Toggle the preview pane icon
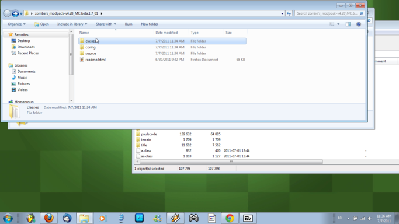This screenshot has width=399, height=224. [348, 24]
